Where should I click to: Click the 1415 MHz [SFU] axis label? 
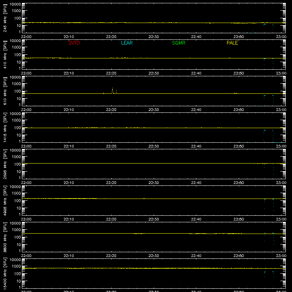tap(5, 127)
